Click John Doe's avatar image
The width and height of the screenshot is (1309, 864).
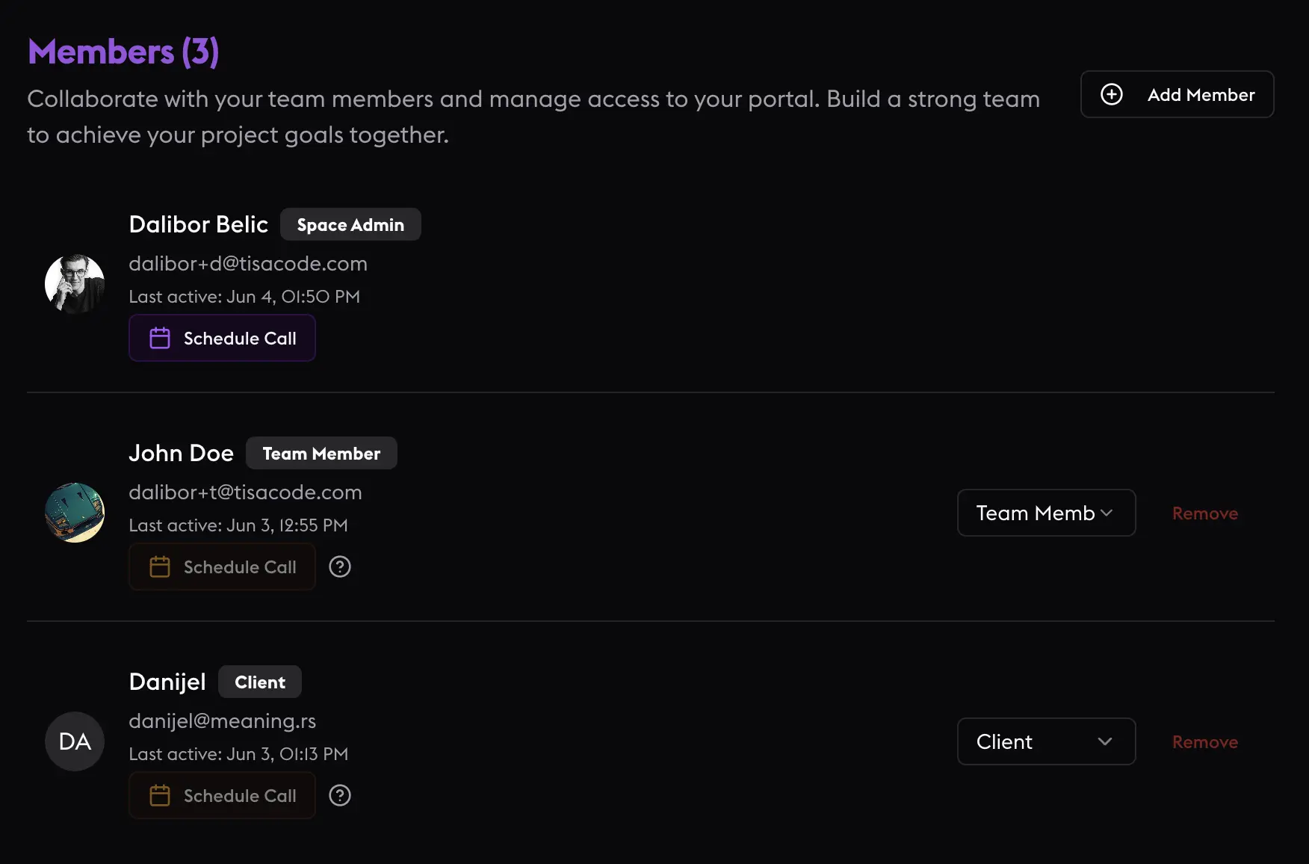click(75, 513)
